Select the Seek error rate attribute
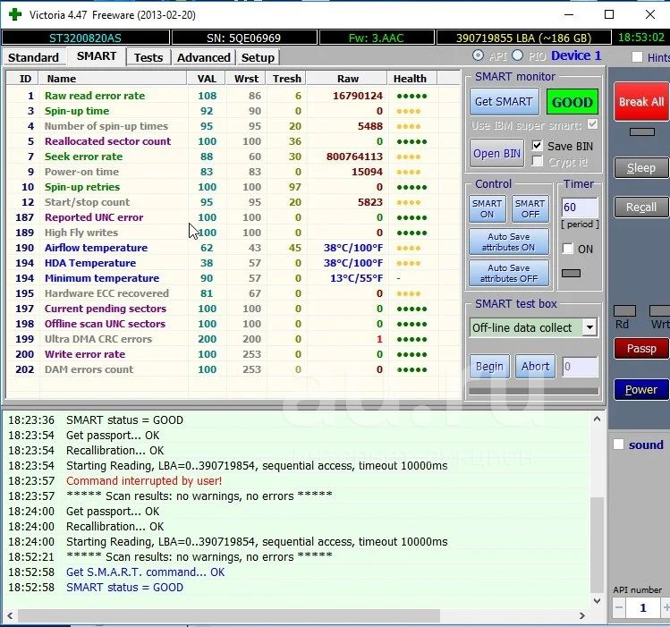This screenshot has height=627, width=670. pyautogui.click(x=233, y=157)
